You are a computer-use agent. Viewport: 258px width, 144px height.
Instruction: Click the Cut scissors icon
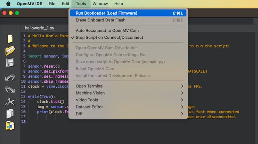[10, 101]
